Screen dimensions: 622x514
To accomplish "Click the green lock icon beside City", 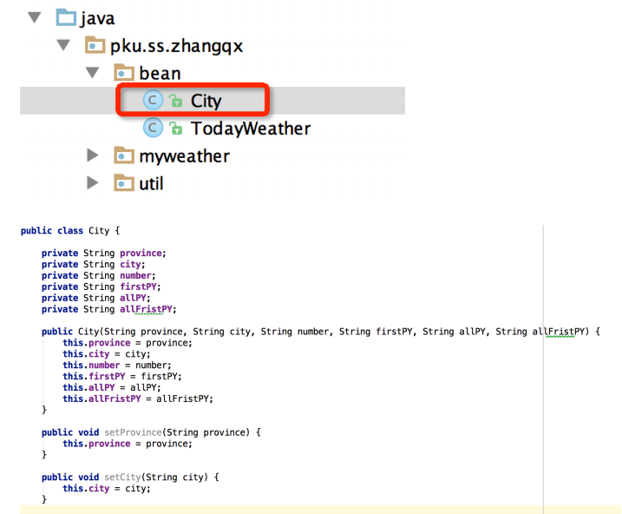I will click(176, 102).
